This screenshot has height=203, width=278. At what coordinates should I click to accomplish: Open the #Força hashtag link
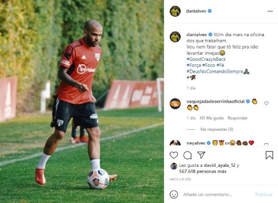(x=194, y=65)
